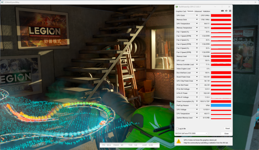The width and height of the screenshot is (259, 150).
Task: Click the GPU-Z refresh icon
Action: pyautogui.click(x=226, y=11)
